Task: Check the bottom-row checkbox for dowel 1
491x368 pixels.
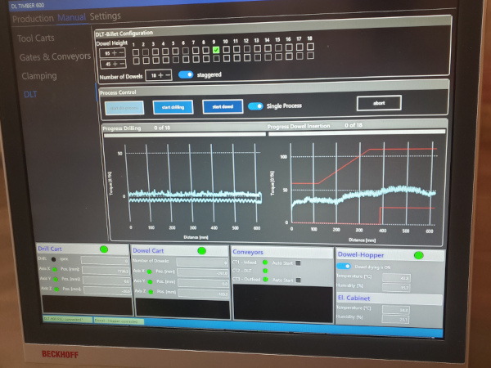Action: click(136, 61)
